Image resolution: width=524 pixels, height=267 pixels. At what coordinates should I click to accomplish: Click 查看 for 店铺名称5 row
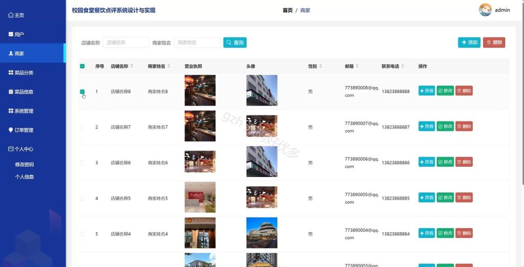pyautogui.click(x=427, y=197)
